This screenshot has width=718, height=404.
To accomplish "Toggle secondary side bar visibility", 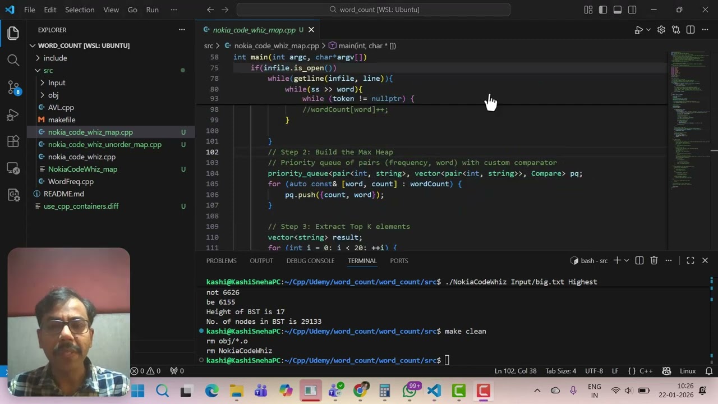I will [632, 10].
